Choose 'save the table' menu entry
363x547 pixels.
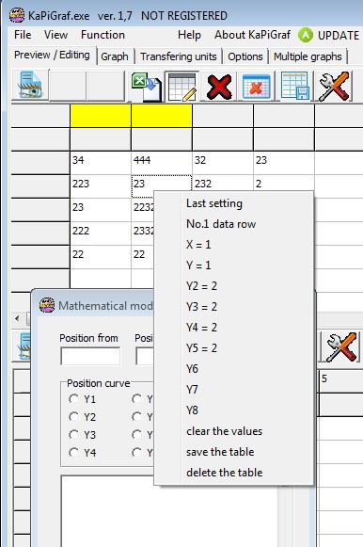pyautogui.click(x=220, y=452)
